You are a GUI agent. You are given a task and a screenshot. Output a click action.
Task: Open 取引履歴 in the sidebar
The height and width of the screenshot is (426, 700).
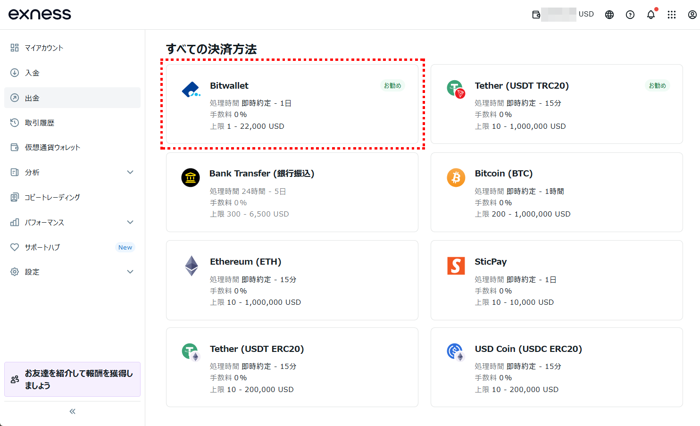tap(72, 123)
